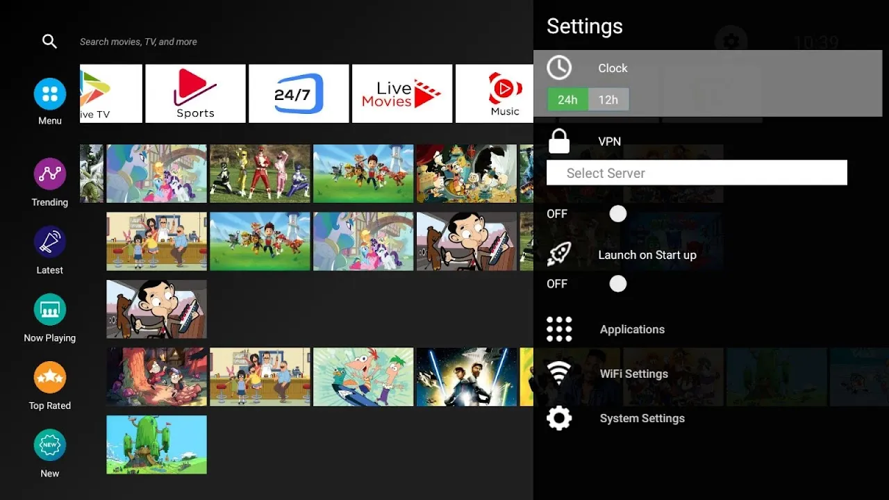889x500 pixels.
Task: Click the Trending label in the sidebar
Action: click(50, 203)
